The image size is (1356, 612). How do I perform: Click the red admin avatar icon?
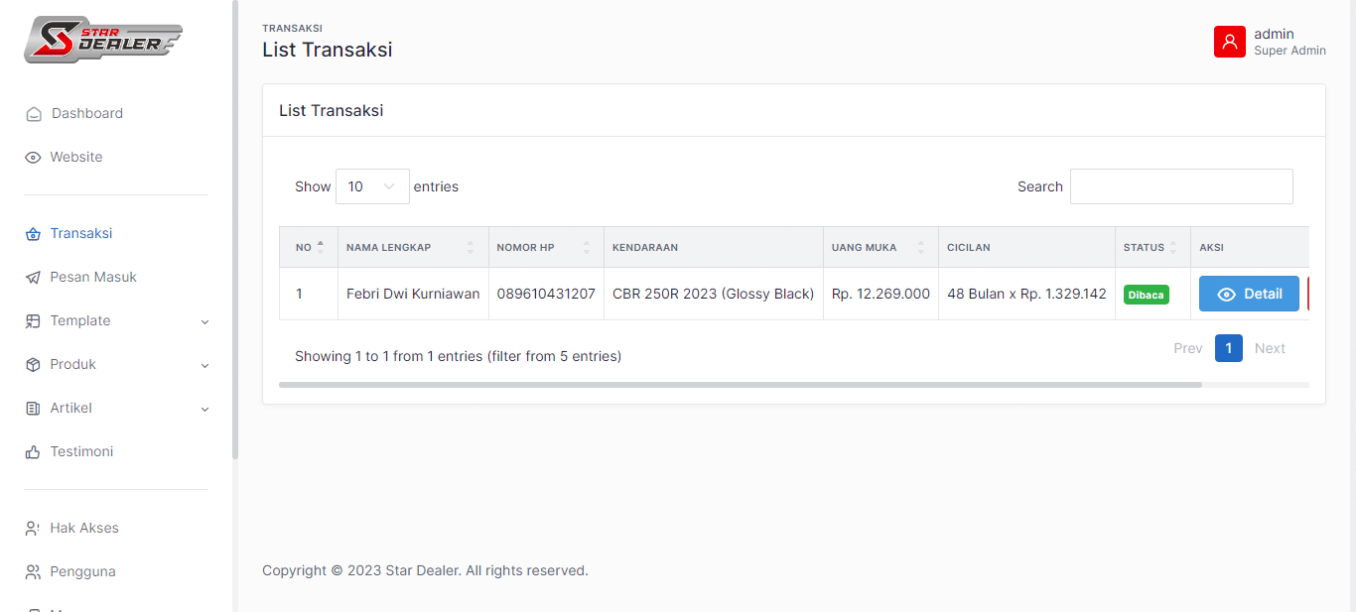[x=1229, y=42]
